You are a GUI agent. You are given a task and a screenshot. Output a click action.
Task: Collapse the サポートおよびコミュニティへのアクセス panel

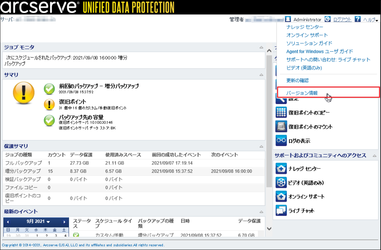tap(374, 156)
